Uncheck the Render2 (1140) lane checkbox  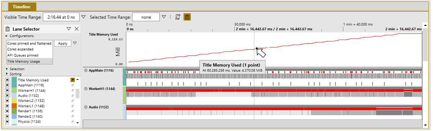coord(7,117)
